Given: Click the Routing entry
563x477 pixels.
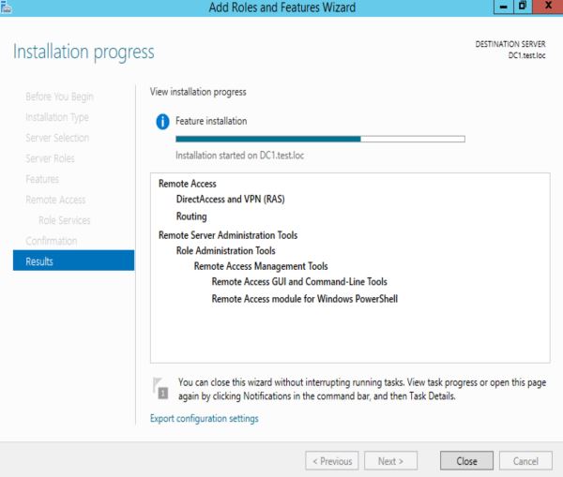Looking at the screenshot, I should coord(191,216).
